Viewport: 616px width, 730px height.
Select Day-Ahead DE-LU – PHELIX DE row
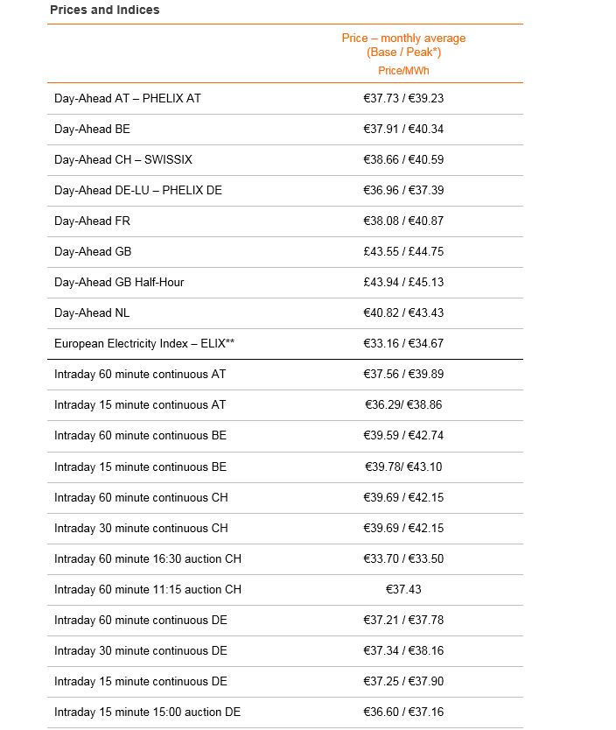click(285, 191)
